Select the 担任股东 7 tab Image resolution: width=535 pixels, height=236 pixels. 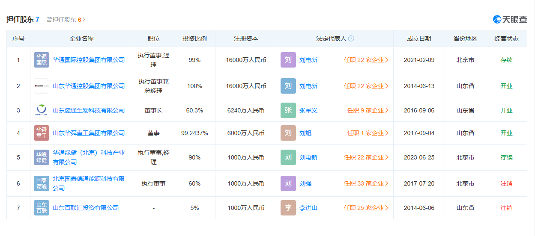click(23, 19)
